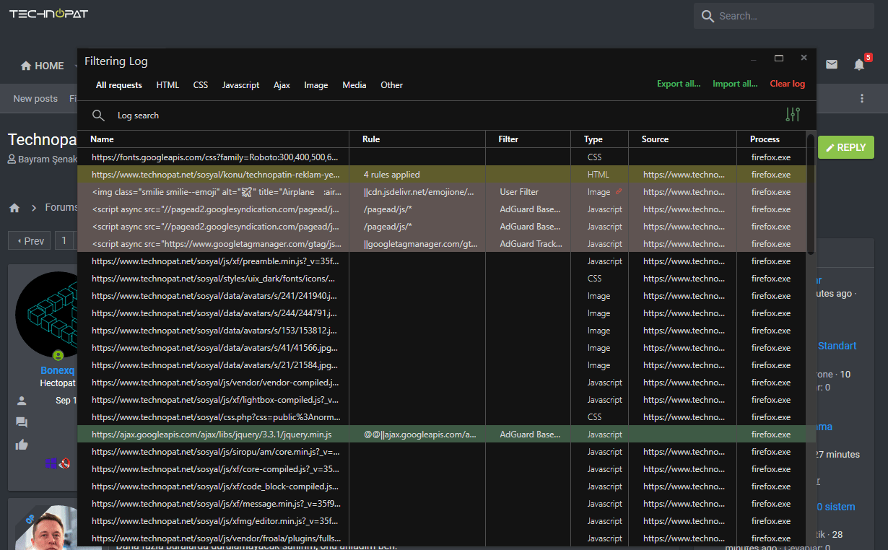Maximize the Filtering Log window
The image size is (888, 550).
tap(778, 58)
